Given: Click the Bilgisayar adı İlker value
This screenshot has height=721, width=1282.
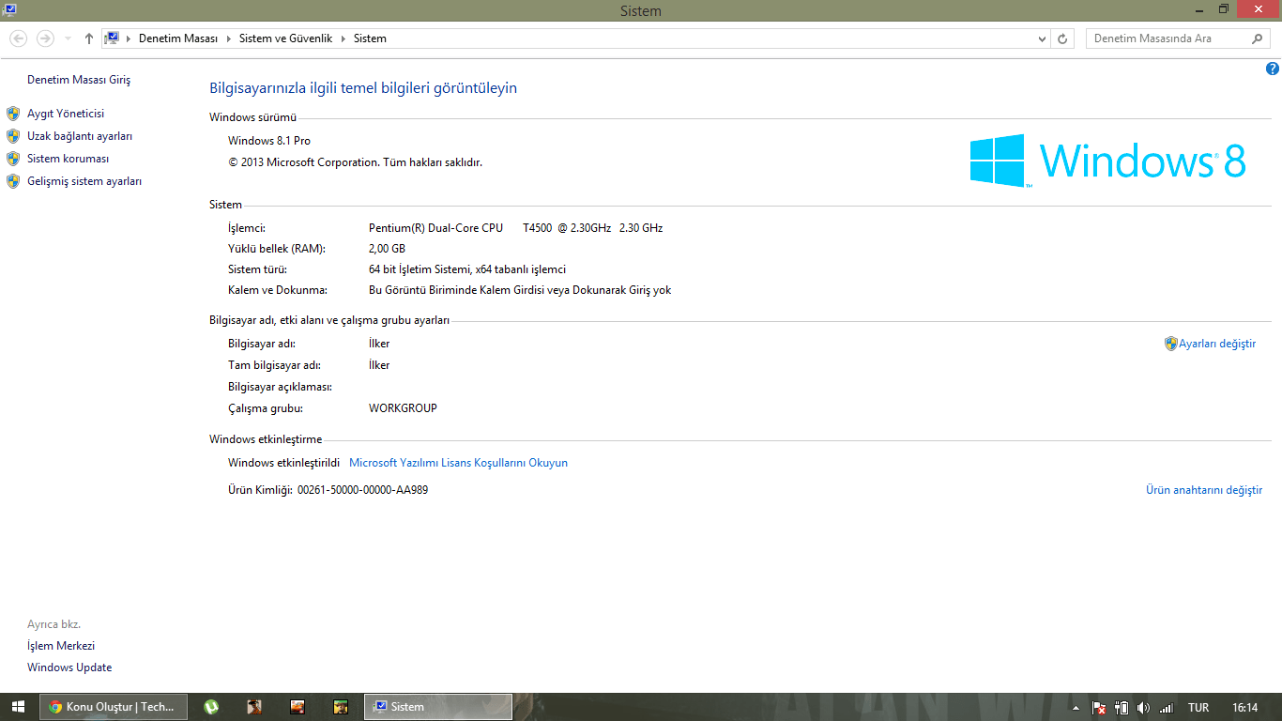Looking at the screenshot, I should tap(379, 344).
